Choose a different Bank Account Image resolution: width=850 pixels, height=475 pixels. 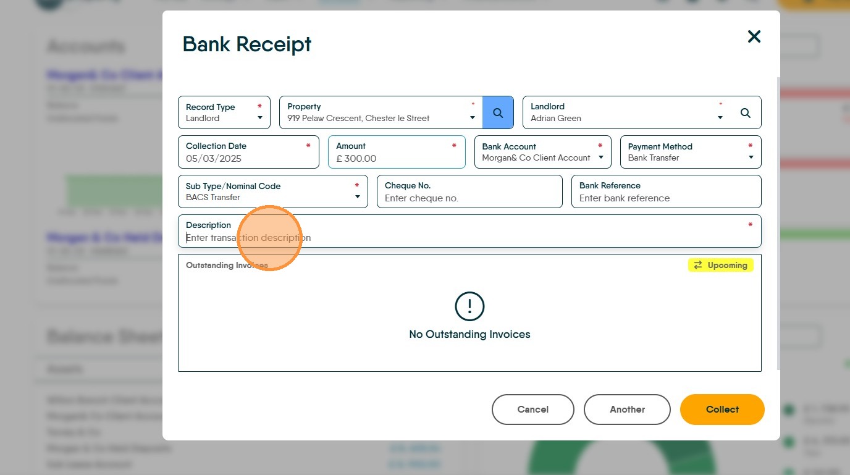tap(543, 152)
